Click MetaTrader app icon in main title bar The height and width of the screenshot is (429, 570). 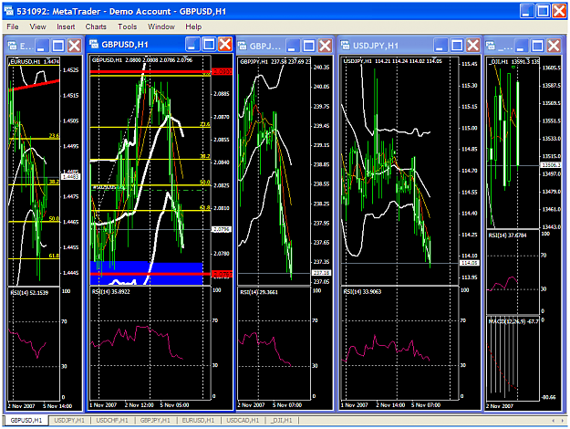point(9,11)
